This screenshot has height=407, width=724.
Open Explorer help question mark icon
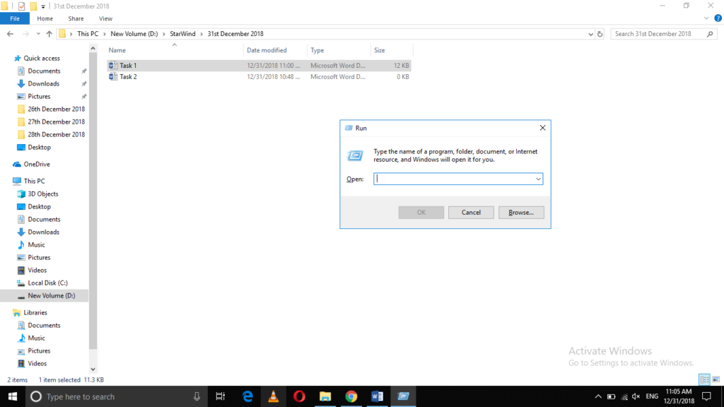(718, 18)
